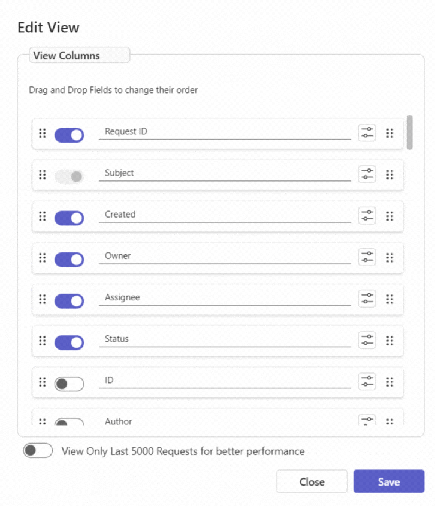Click right drag handle of Owner row
Viewport: 435px width, 506px height.
390,258
